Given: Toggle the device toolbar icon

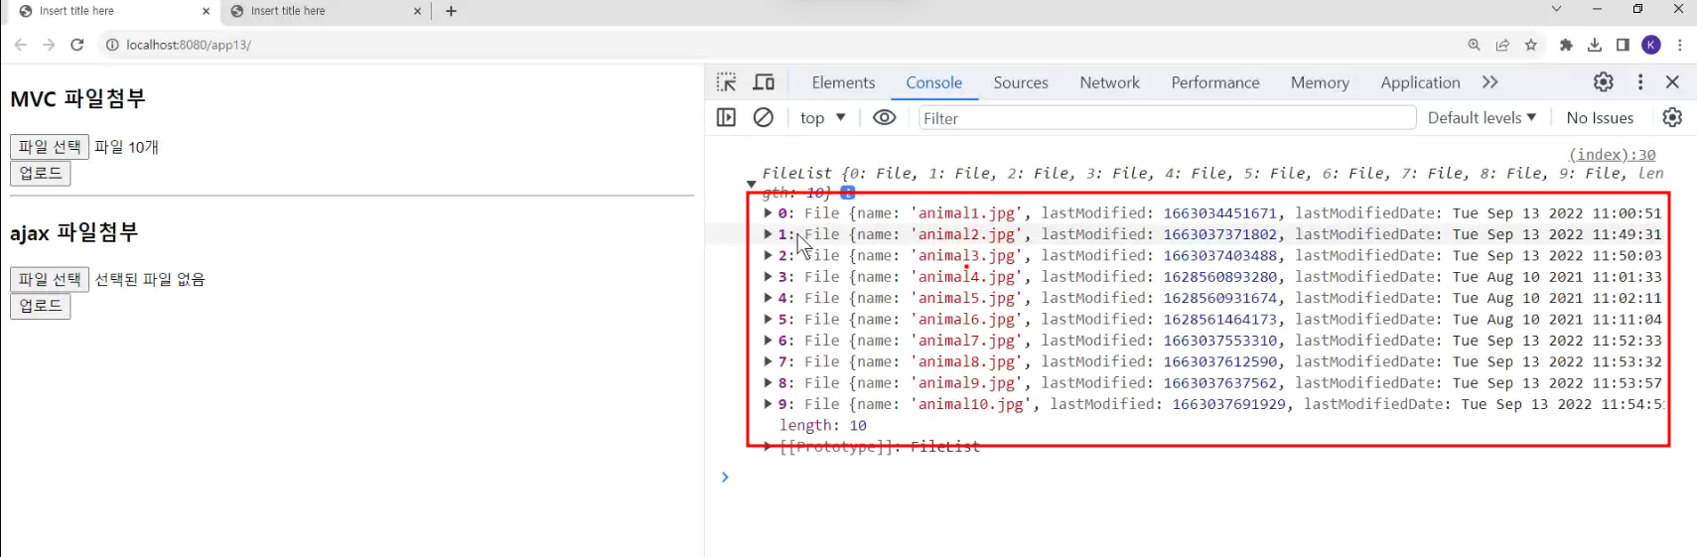Looking at the screenshot, I should (x=764, y=82).
